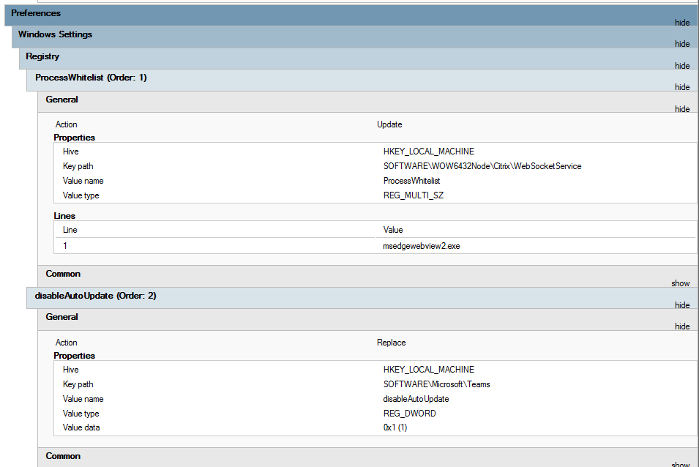Show Common section under disableAutoUpdate
The height and width of the screenshot is (467, 699).
coord(680,464)
